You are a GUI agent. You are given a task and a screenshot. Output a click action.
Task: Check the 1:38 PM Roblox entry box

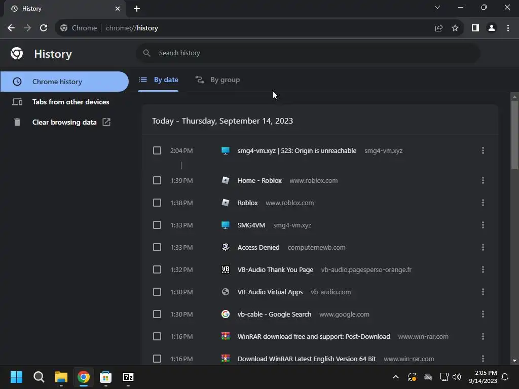coord(157,203)
